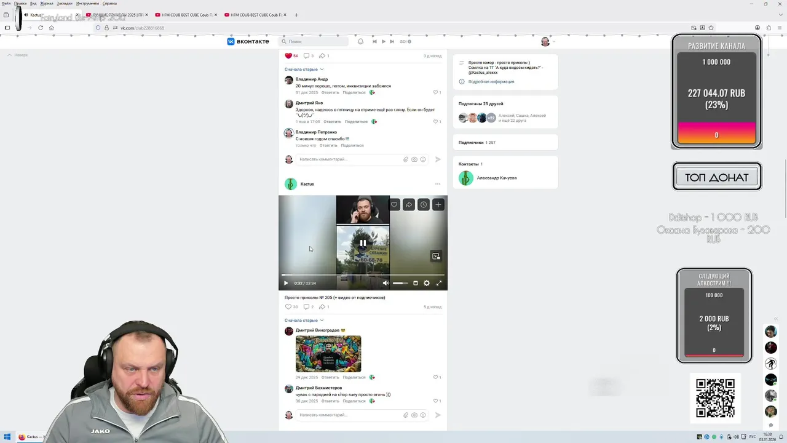787x443 pixels.
Task: Open the Файл browser menu
Action: (x=6, y=3)
